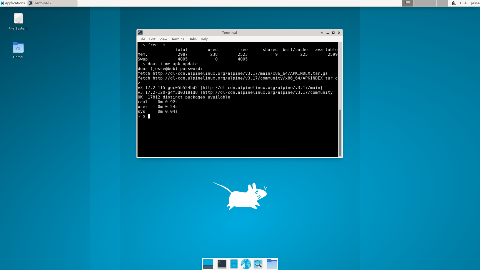Viewport: 480px width, 270px height.
Task: Click 'doas (jesse@bob) password:' line
Action: [170, 69]
